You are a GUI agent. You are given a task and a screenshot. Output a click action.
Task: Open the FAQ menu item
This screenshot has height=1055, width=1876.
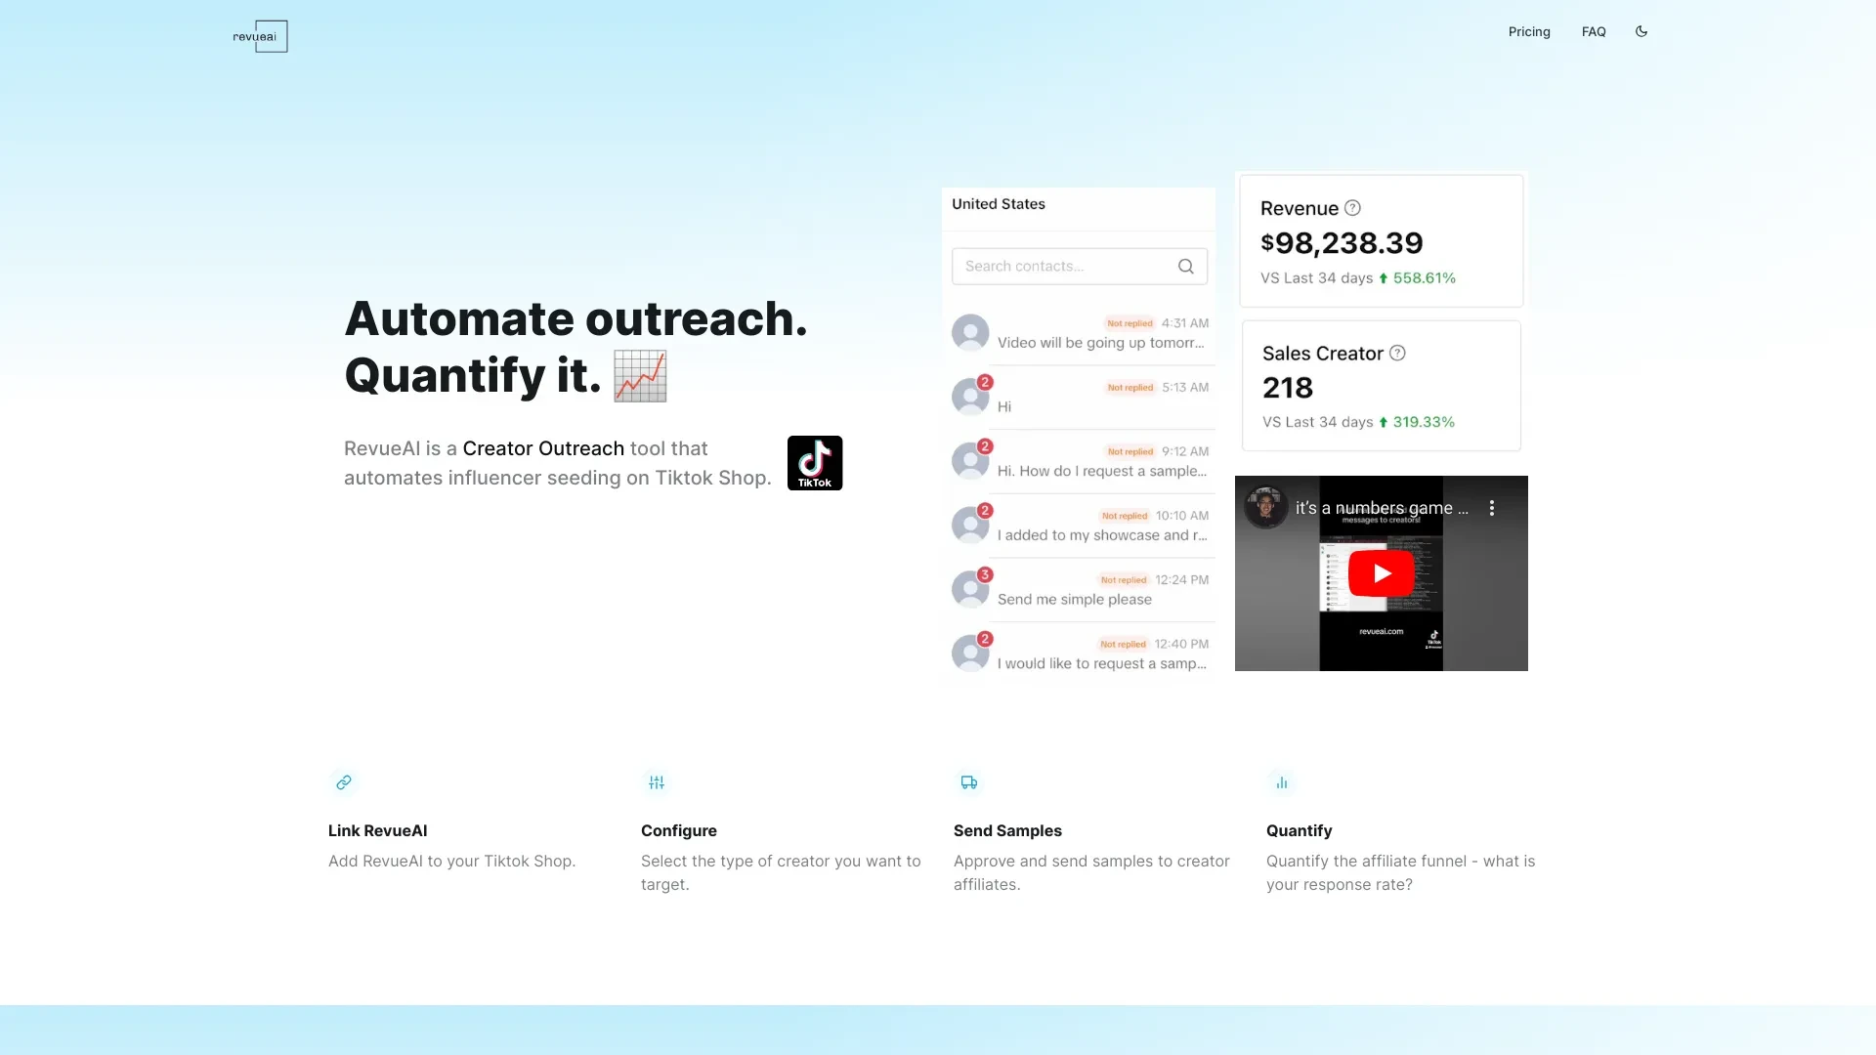(x=1594, y=29)
